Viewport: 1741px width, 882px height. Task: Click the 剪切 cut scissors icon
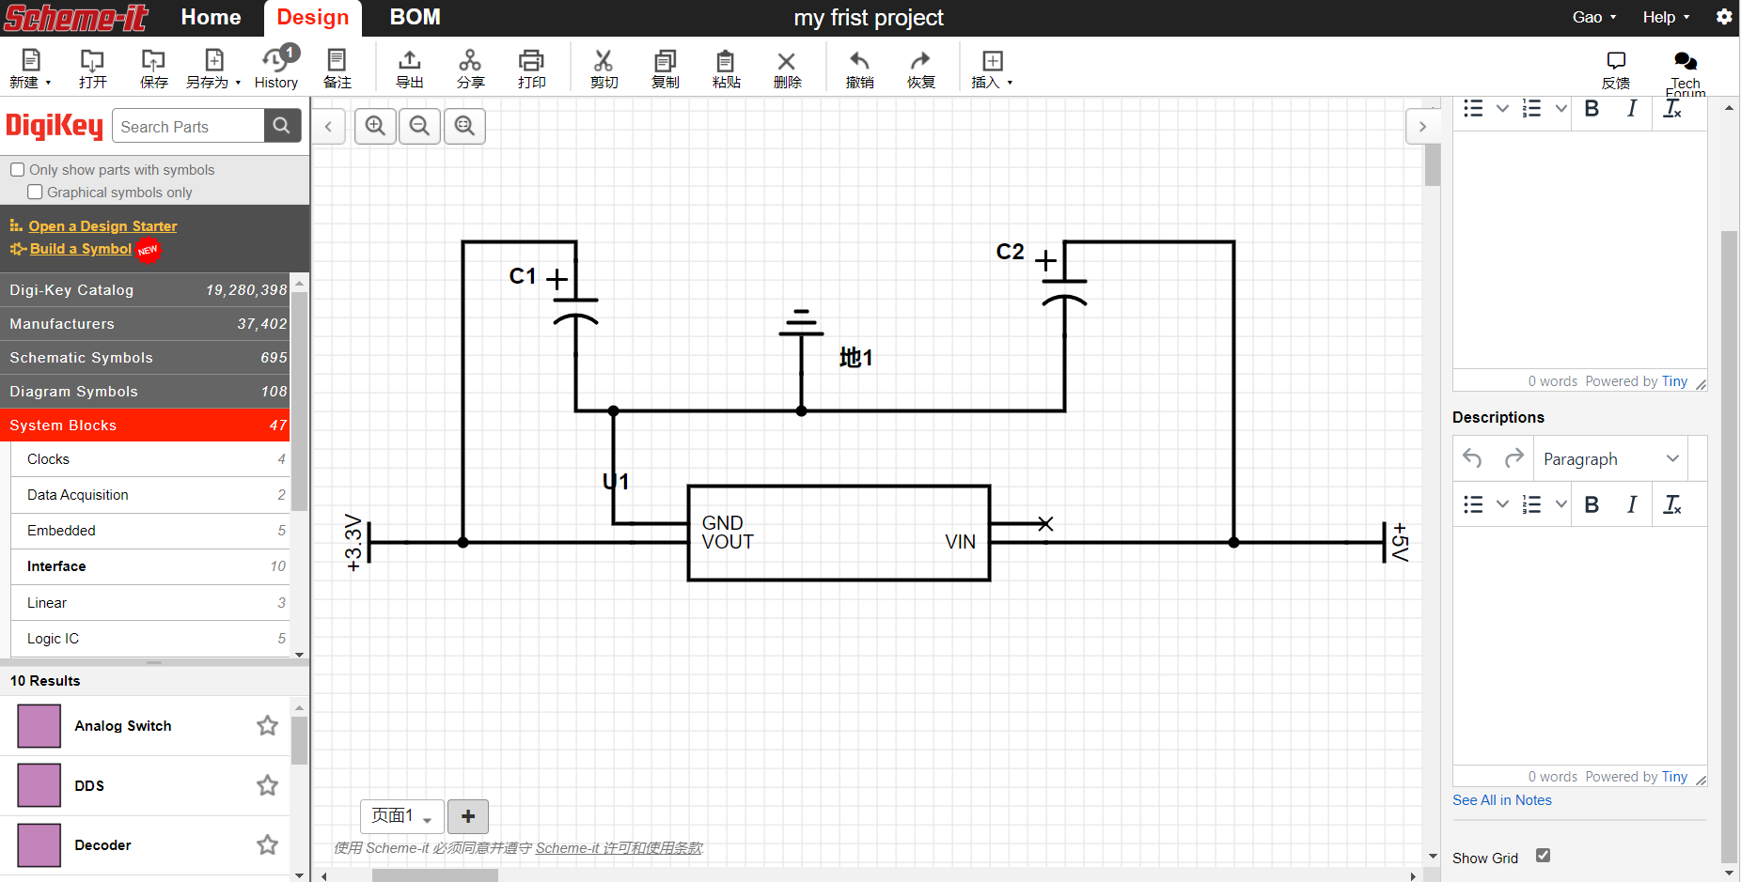tap(604, 61)
